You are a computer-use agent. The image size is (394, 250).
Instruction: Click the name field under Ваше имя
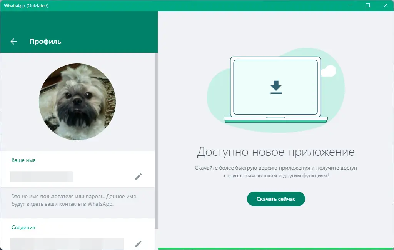click(41, 177)
